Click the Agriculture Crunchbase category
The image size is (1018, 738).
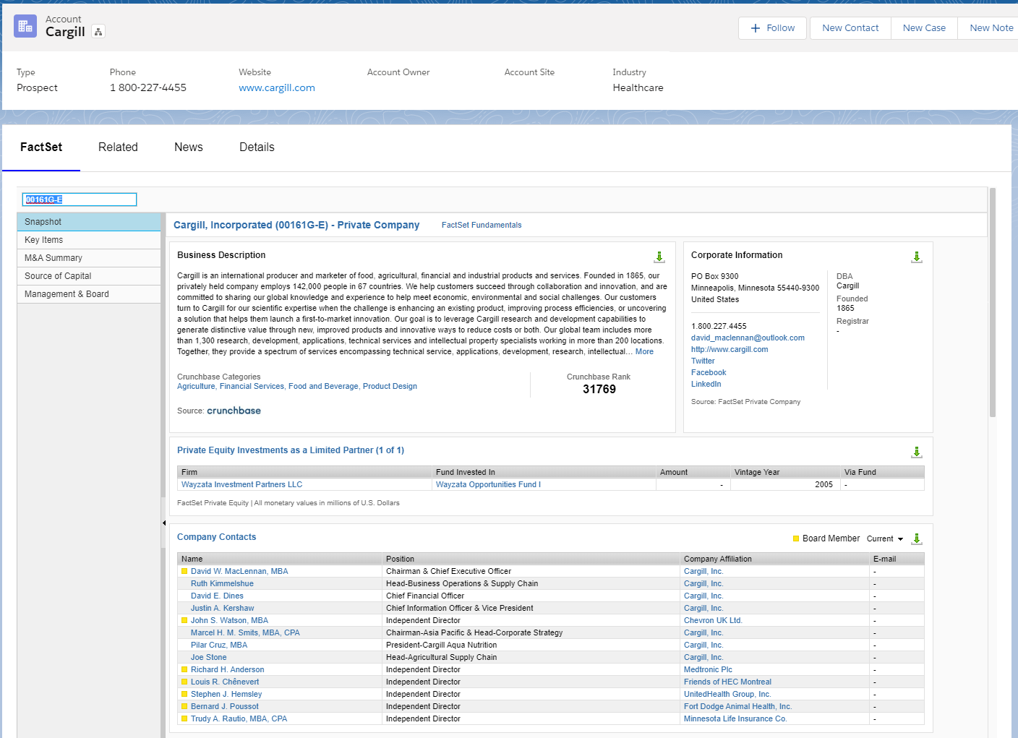pos(196,387)
